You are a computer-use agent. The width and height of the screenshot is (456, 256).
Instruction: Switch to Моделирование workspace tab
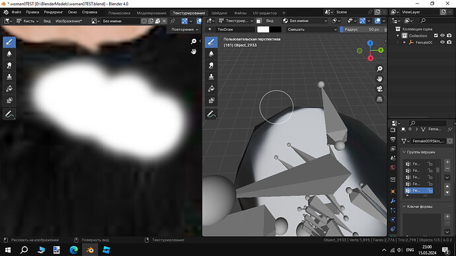pos(151,13)
